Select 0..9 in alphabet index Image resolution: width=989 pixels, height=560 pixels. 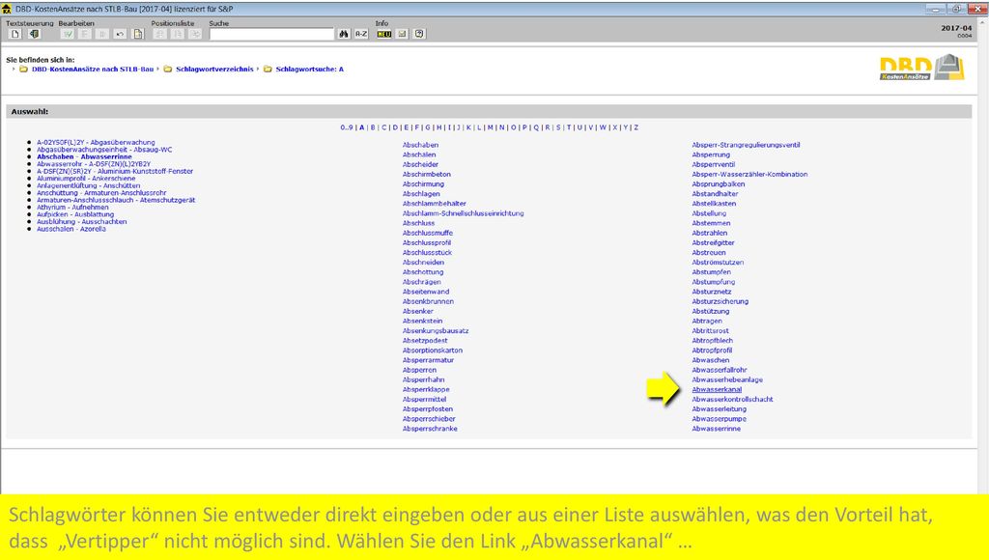pyautogui.click(x=347, y=127)
